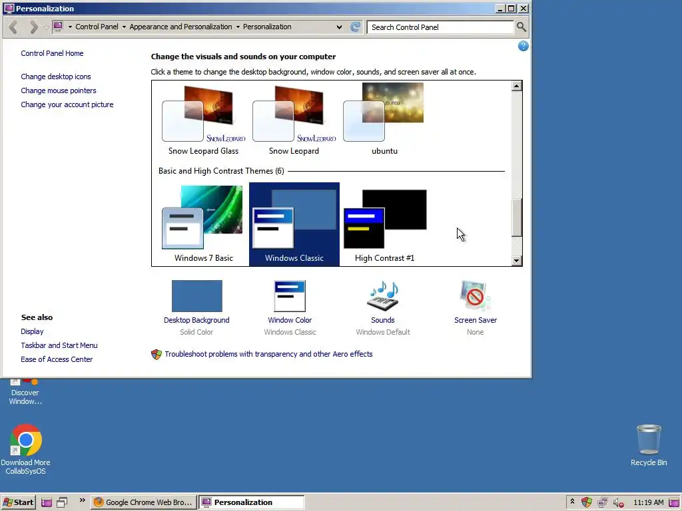Image resolution: width=682 pixels, height=511 pixels.
Task: Open Taskbar and Start Menu link
Action: [x=59, y=345]
